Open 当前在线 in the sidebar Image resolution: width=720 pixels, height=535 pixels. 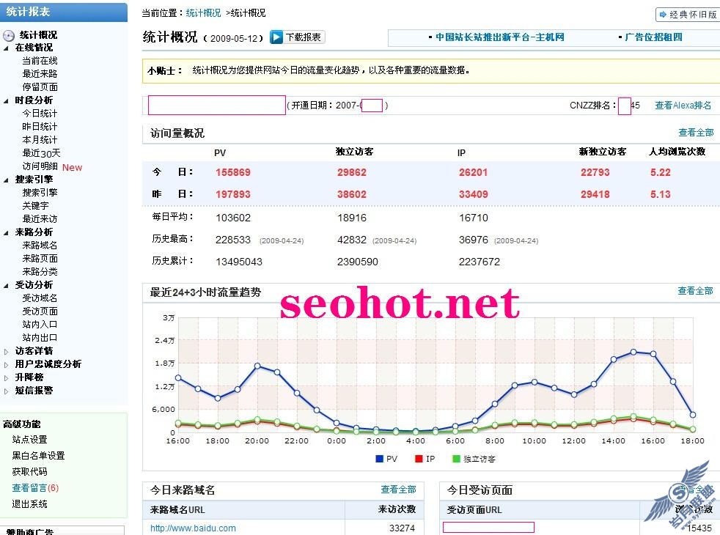click(40, 61)
